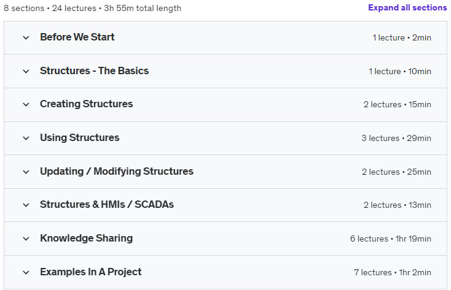
Task: Click chevron for Structures & HMIs / SCADAs
Action: (26, 205)
